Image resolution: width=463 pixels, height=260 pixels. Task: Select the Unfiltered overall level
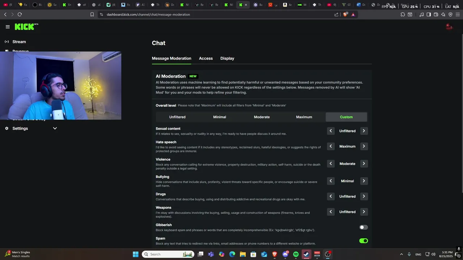click(x=177, y=117)
